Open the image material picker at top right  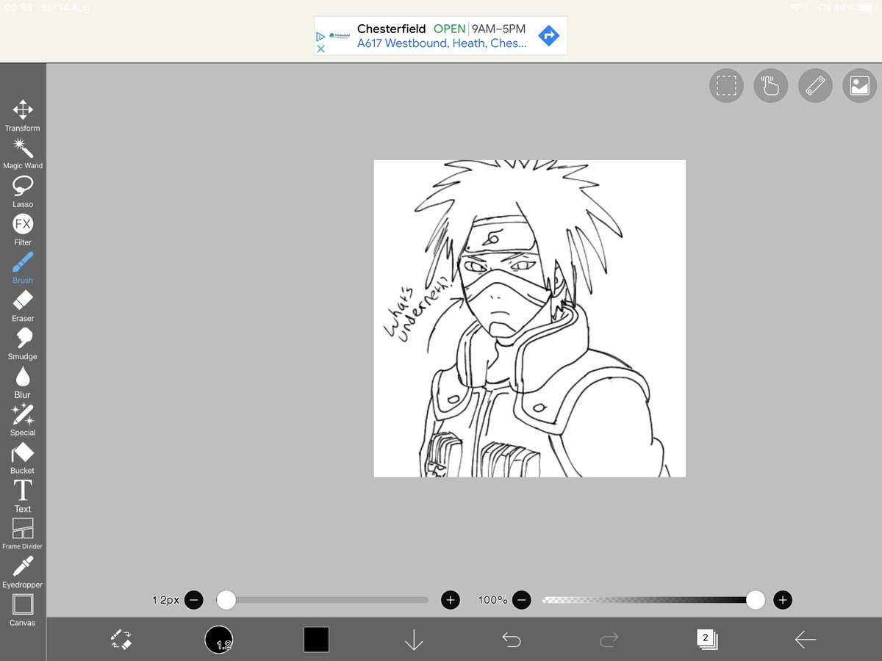pyautogui.click(x=858, y=86)
